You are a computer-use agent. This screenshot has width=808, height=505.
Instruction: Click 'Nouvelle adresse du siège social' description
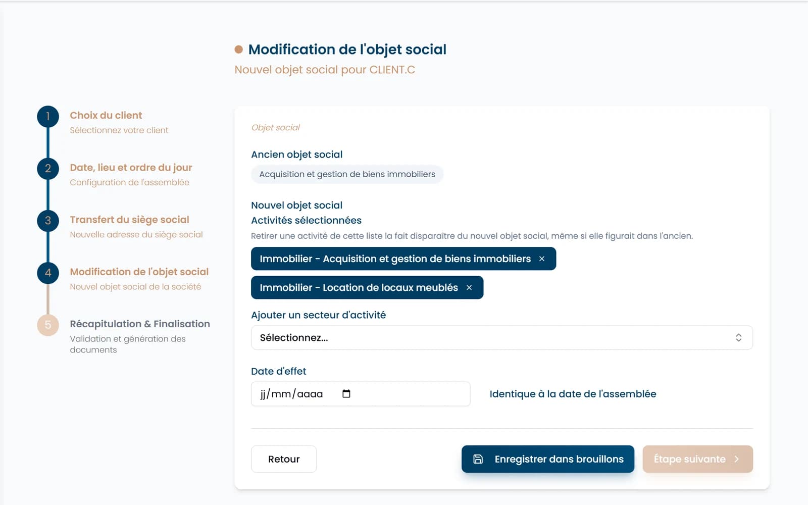[x=136, y=234]
